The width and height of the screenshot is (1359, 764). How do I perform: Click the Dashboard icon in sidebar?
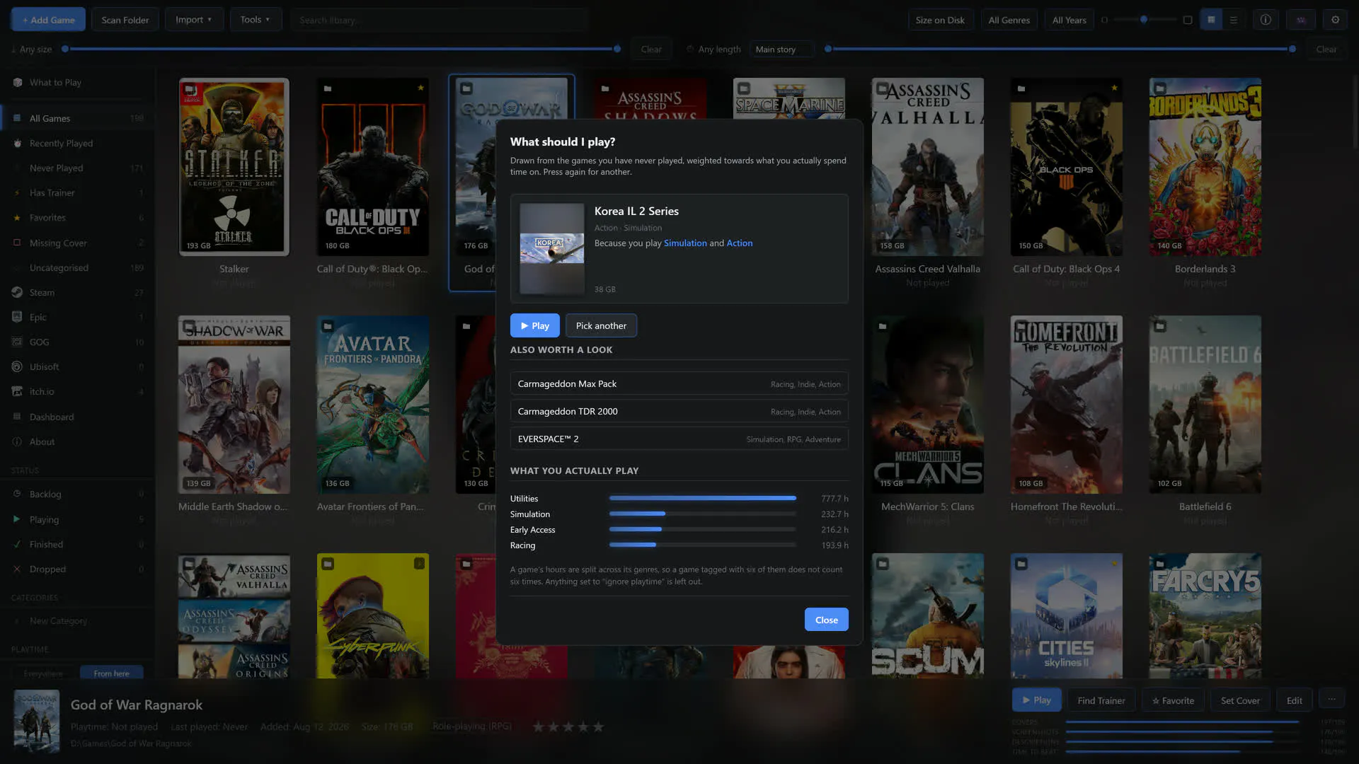point(17,417)
